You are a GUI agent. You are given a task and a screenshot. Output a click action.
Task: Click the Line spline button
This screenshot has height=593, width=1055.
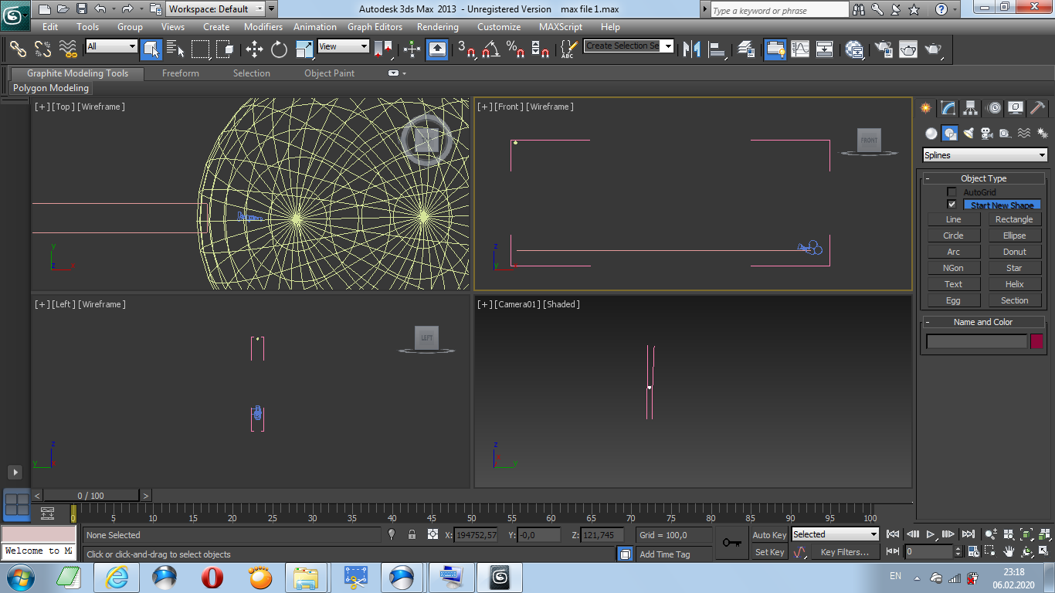954,219
